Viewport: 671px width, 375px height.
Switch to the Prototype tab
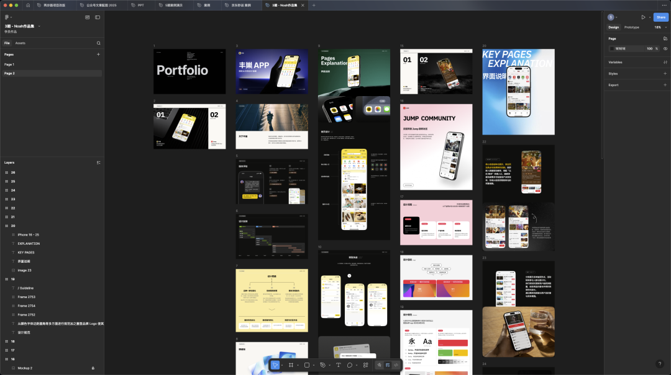coord(631,27)
